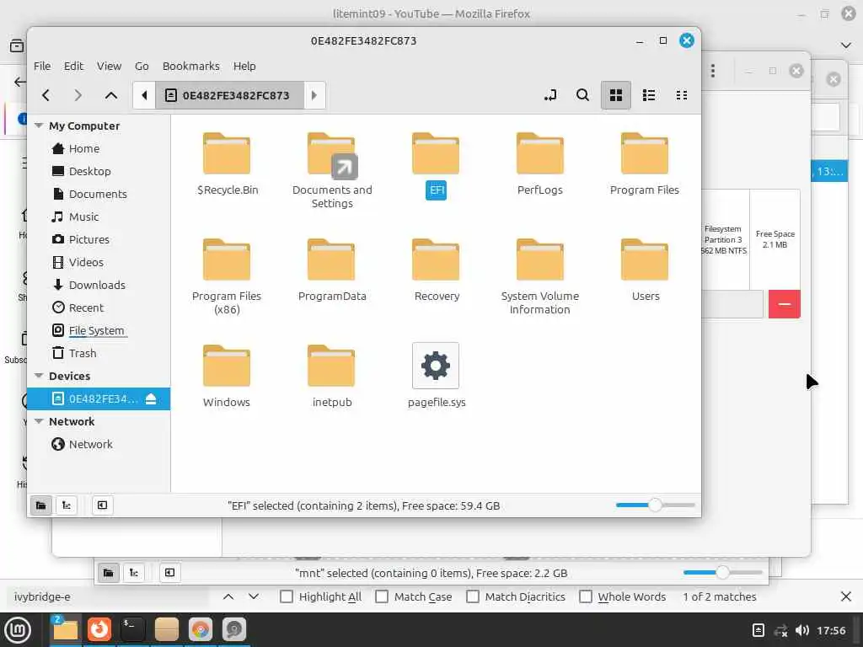Open the search magnifier in file manager
The height and width of the screenshot is (647, 863).
point(582,95)
